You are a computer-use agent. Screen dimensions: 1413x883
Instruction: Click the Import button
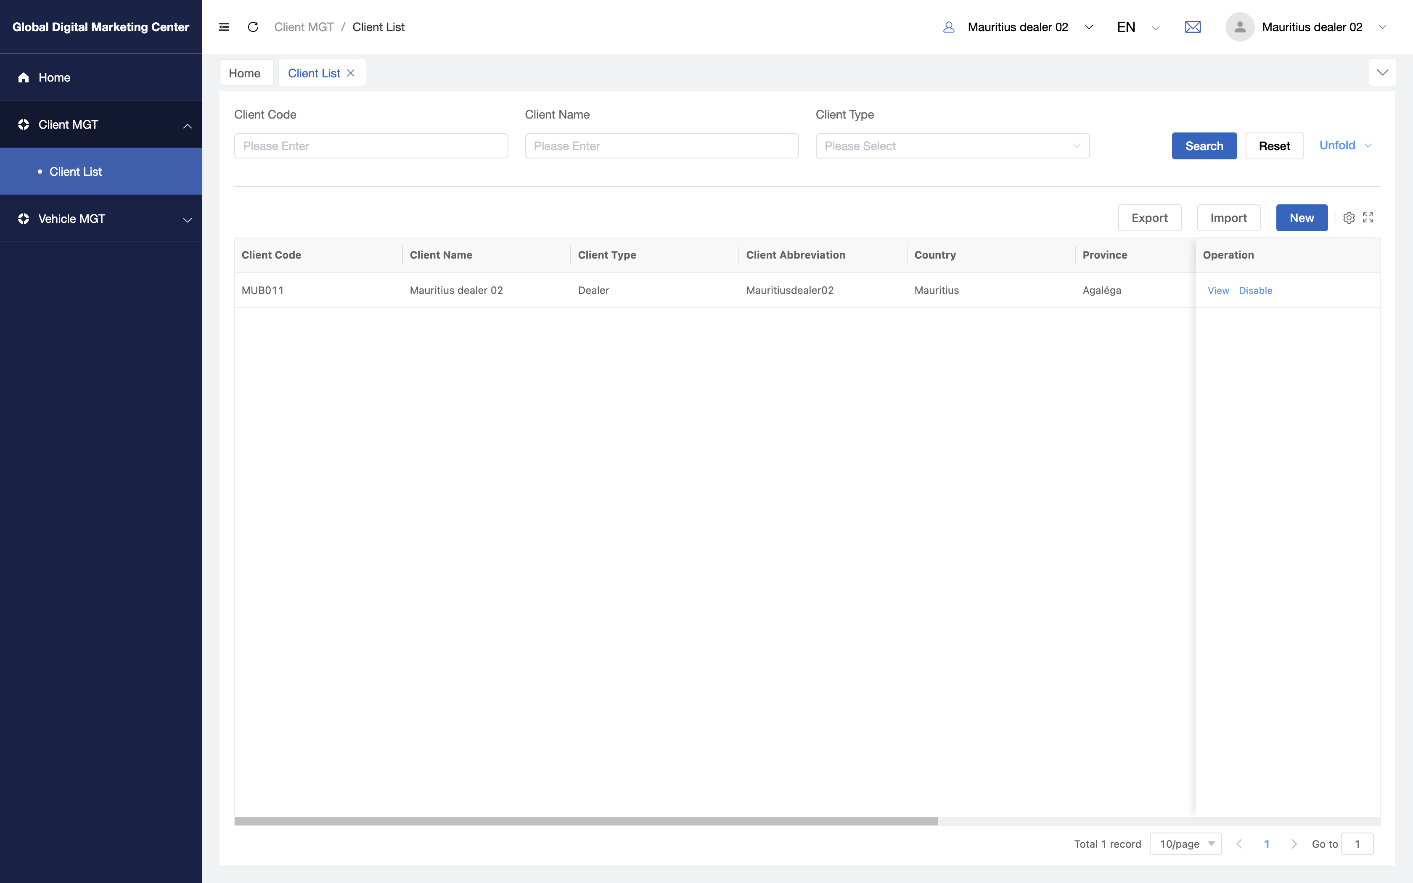[x=1228, y=218]
